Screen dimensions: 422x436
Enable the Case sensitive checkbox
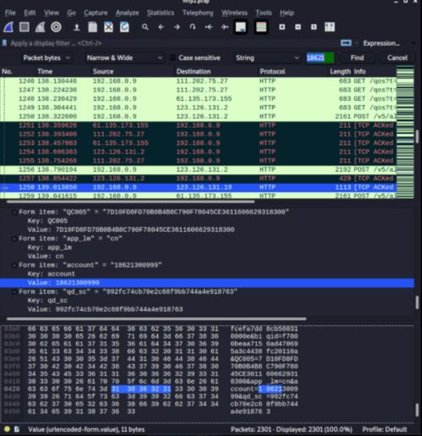[x=173, y=58]
